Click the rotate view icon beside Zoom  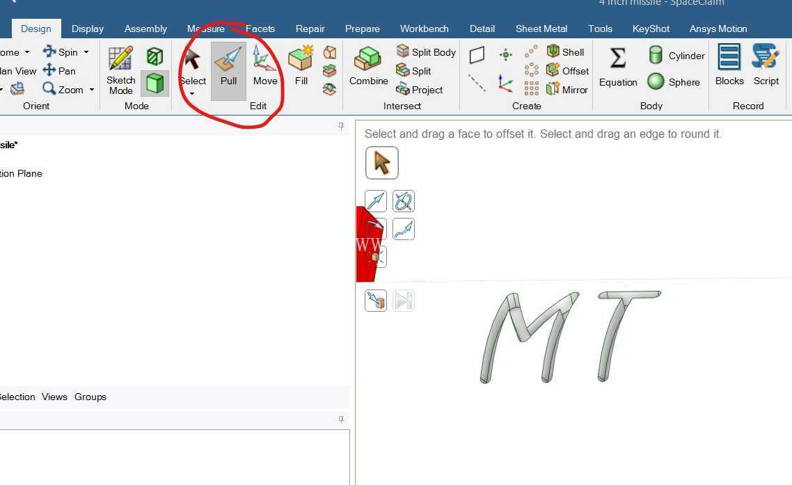[17, 89]
